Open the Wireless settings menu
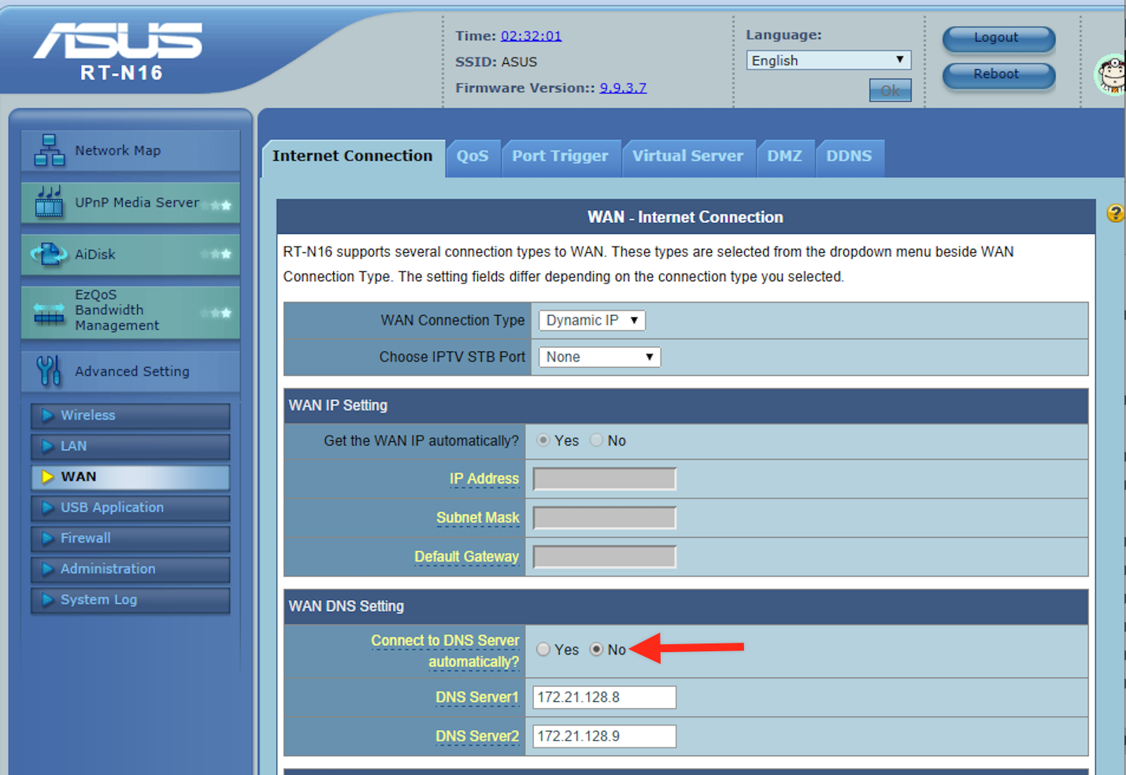1126x775 pixels. click(x=131, y=416)
